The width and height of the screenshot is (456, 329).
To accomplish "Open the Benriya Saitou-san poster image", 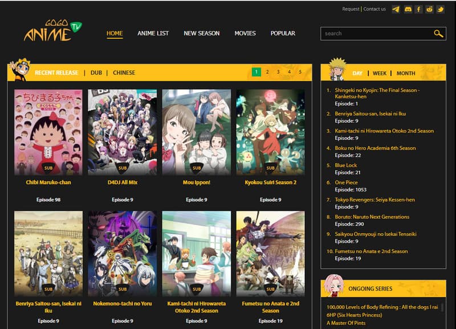I will [48, 254].
